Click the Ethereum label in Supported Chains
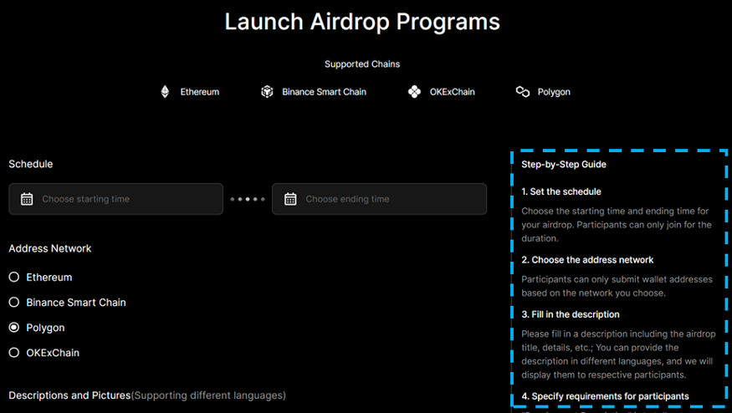This screenshot has width=732, height=413. coord(200,92)
